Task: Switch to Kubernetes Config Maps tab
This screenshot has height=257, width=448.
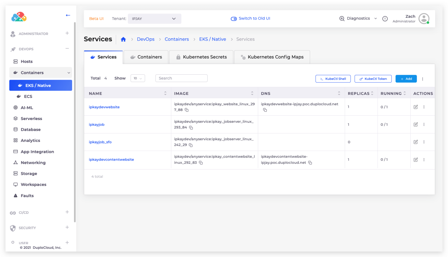Action: click(272, 57)
